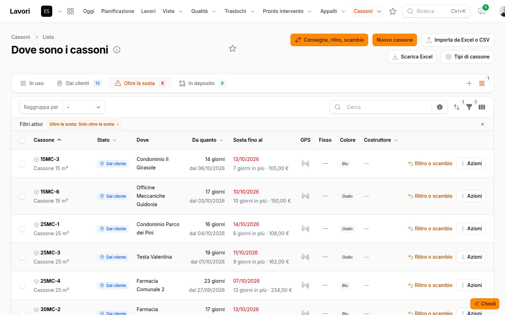Viewport: 505px width, 315px height.
Task: Click the GPS icon for 15MC-3
Action: [x=305, y=163]
